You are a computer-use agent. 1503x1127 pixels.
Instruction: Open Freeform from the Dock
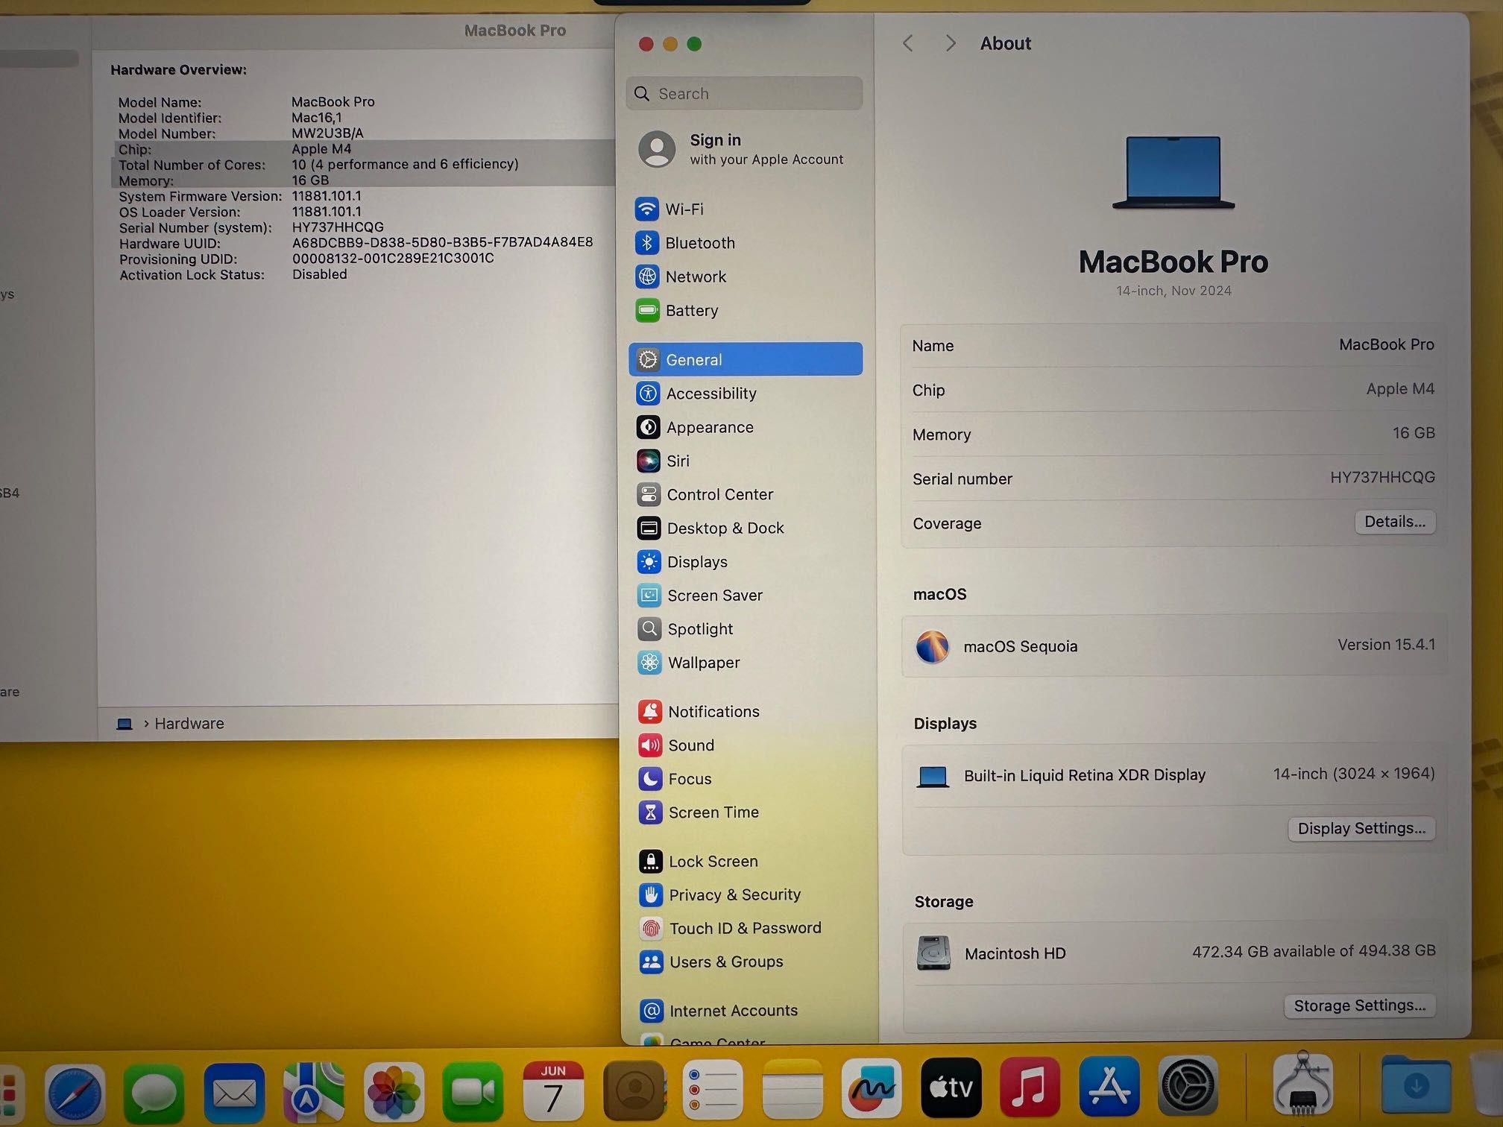872,1089
